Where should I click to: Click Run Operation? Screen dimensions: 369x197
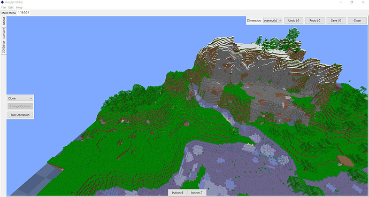coord(20,115)
